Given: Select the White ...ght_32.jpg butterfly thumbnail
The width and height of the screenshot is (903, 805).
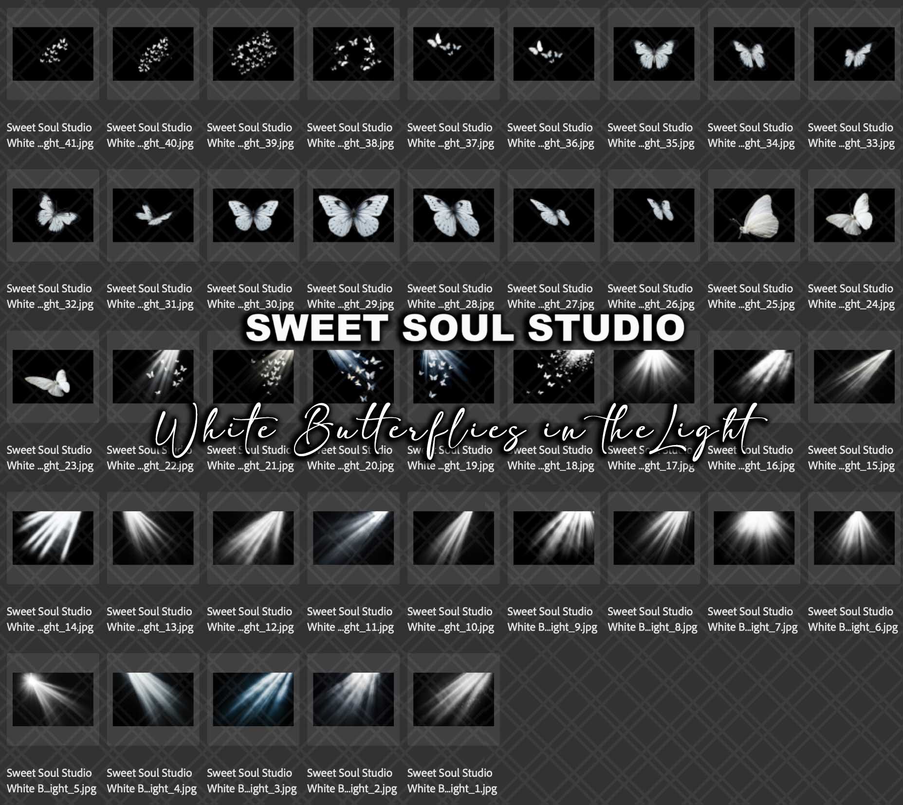Looking at the screenshot, I should pos(53,215).
